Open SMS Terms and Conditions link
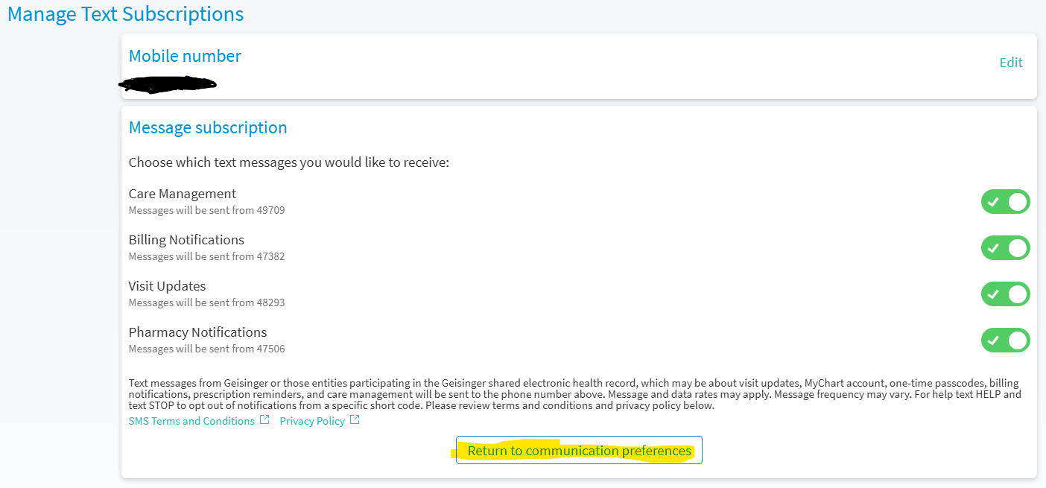The width and height of the screenshot is (1046, 488). pyautogui.click(x=191, y=421)
